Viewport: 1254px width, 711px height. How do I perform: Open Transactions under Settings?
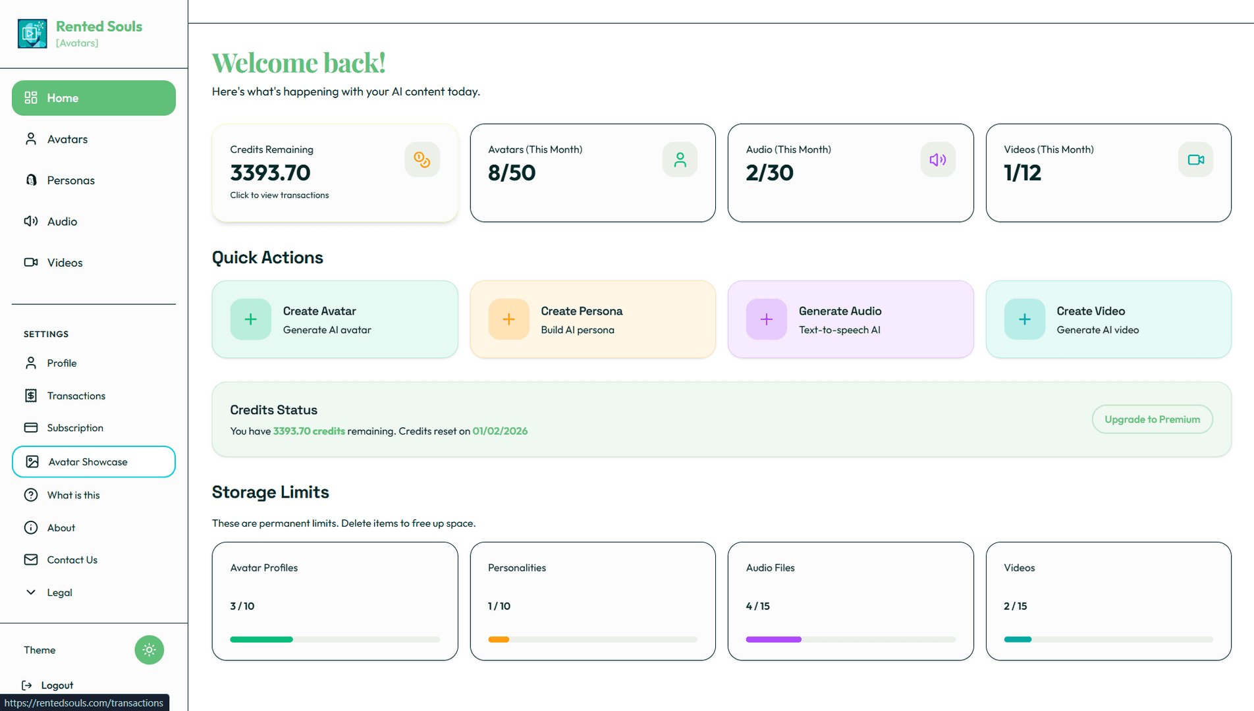point(76,396)
